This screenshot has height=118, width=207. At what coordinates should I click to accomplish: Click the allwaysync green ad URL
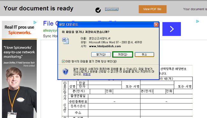tap(50, 30)
